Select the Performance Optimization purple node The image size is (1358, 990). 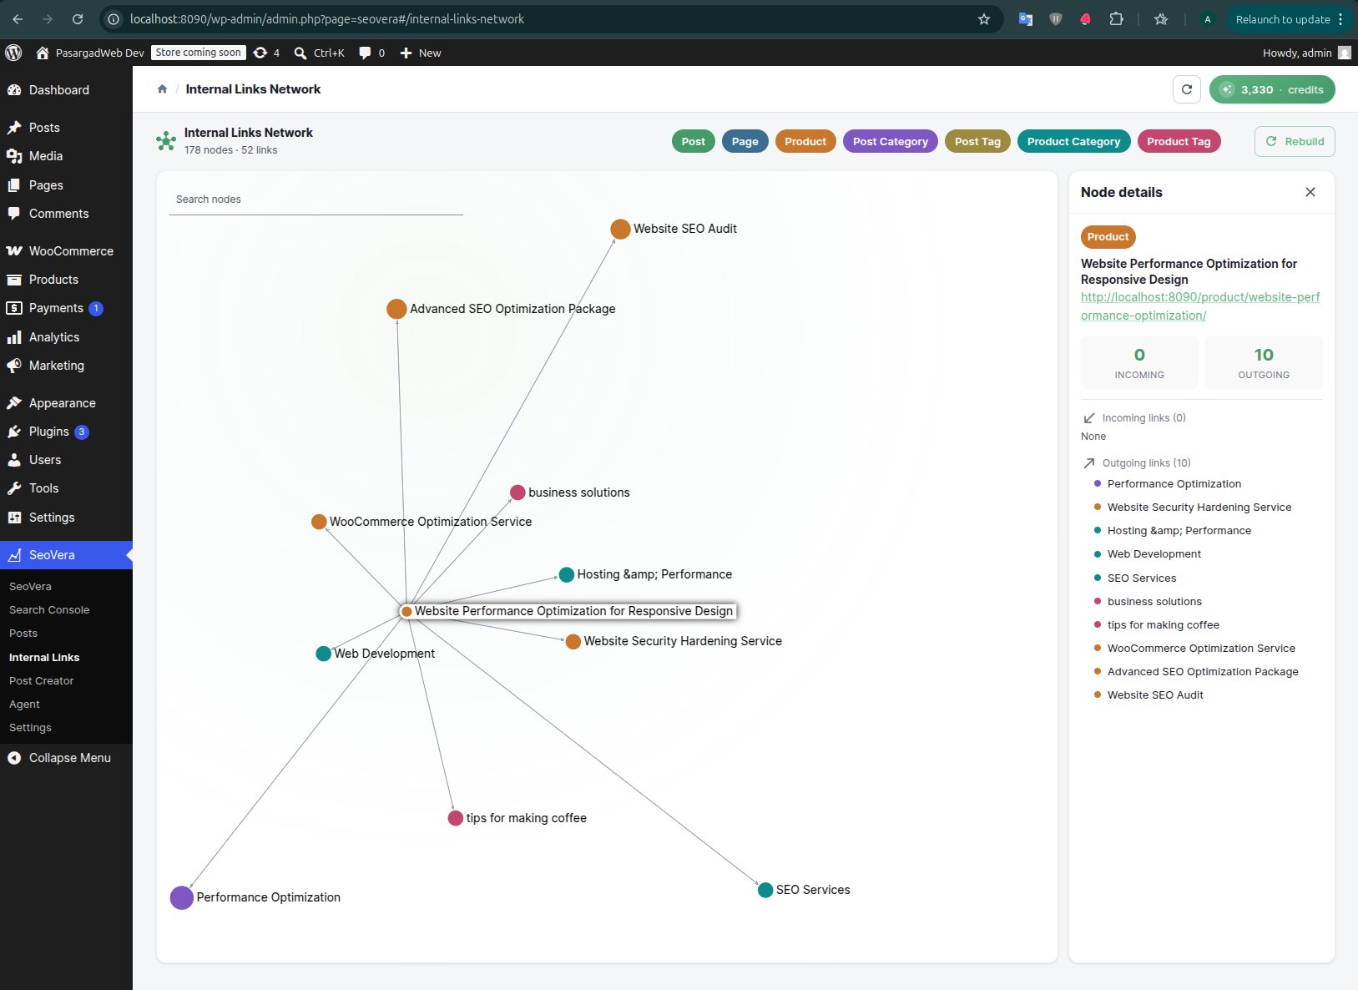(182, 897)
